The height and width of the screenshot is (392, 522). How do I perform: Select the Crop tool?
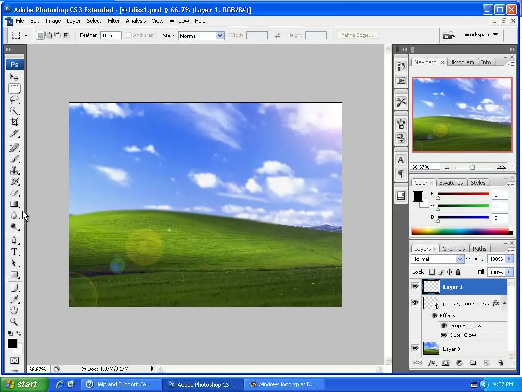(14, 122)
